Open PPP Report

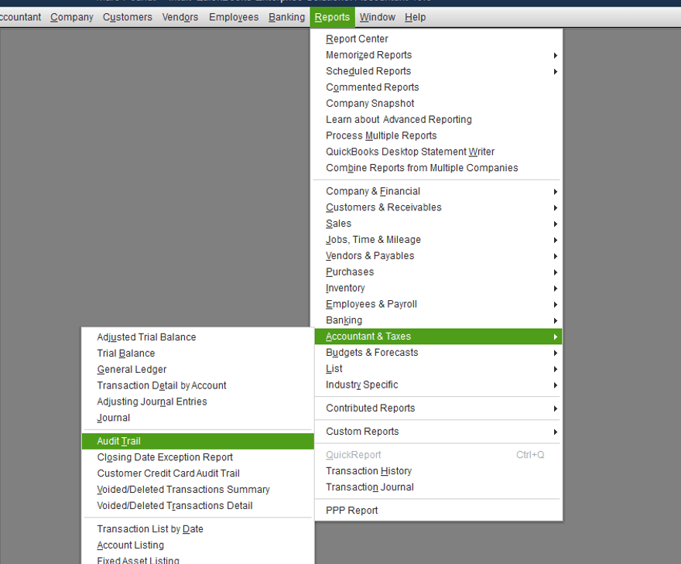click(x=438, y=511)
